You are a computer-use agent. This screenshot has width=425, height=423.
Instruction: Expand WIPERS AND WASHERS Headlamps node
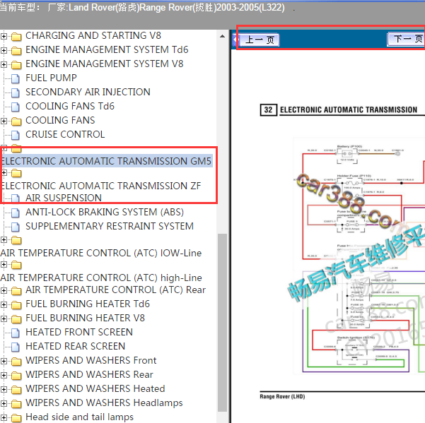pyautogui.click(x=4, y=403)
